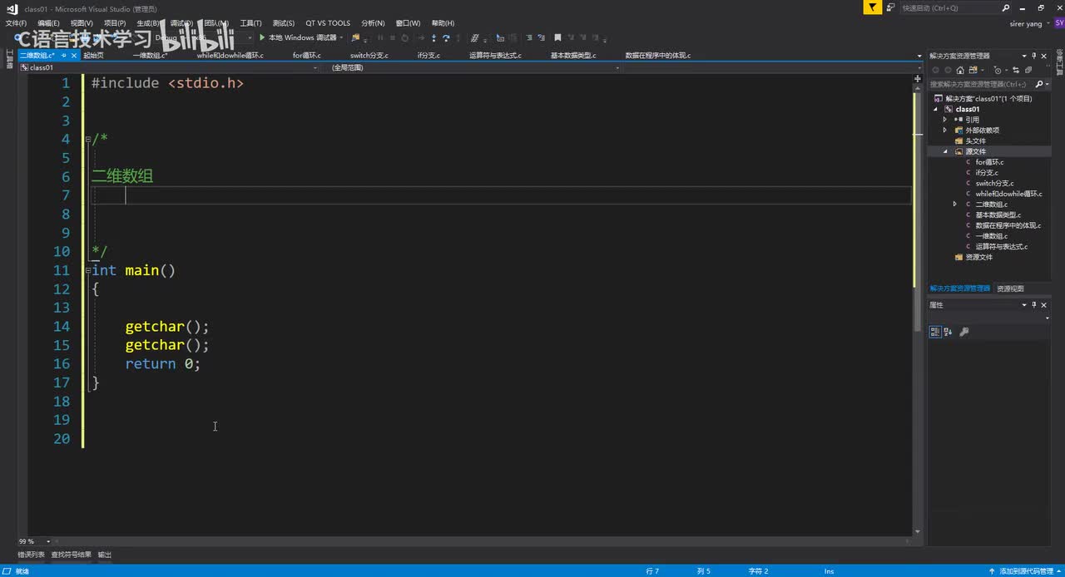Open the QT VS TOOLS menu
1065x577 pixels.
tap(328, 23)
